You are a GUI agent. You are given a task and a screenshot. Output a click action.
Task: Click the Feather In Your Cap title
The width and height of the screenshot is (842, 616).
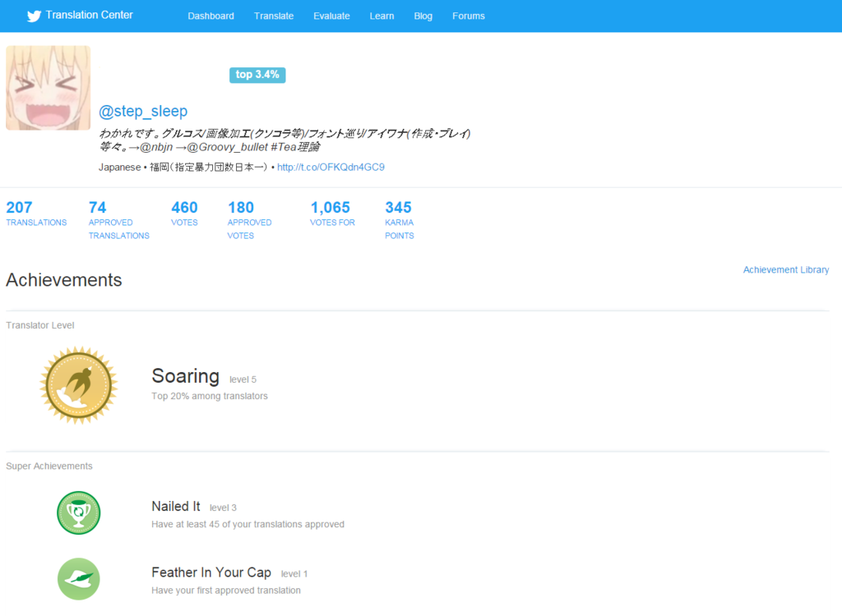pos(211,572)
